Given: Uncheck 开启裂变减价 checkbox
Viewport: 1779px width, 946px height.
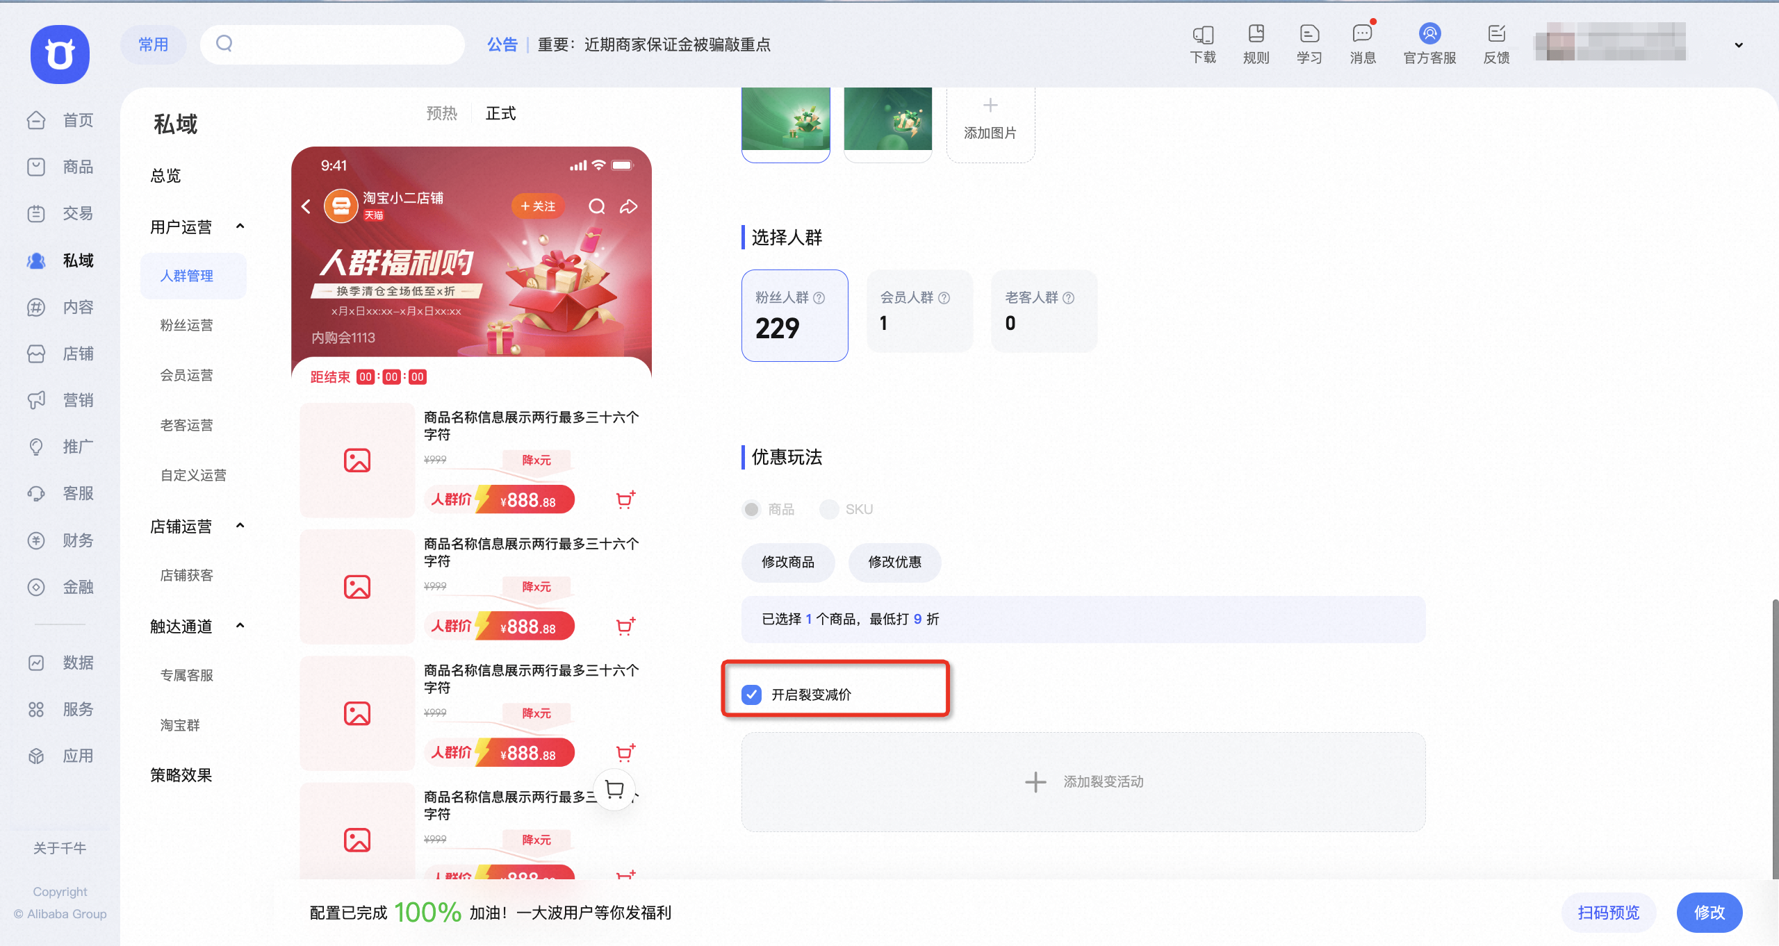Looking at the screenshot, I should (x=751, y=695).
